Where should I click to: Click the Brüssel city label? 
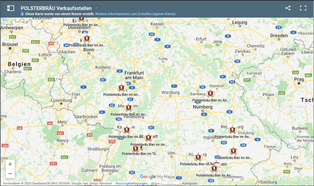tap(10, 44)
